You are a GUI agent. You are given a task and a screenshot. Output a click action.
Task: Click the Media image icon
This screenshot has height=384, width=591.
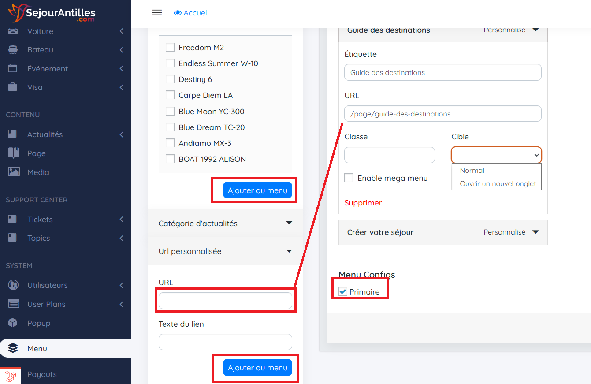click(14, 172)
